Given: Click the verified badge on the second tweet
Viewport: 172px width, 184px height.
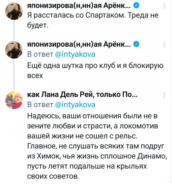Looking at the screenshot, I should (136, 44).
